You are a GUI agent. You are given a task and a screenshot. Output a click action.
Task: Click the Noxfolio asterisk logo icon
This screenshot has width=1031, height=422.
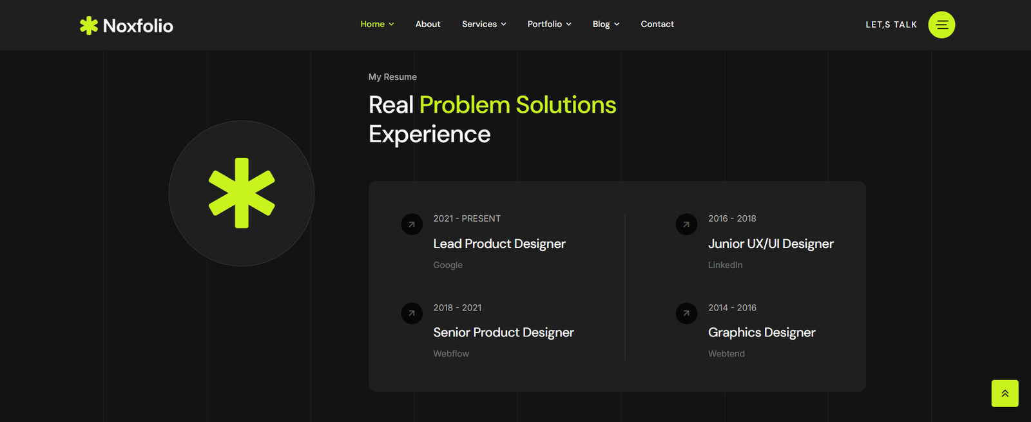tap(89, 25)
